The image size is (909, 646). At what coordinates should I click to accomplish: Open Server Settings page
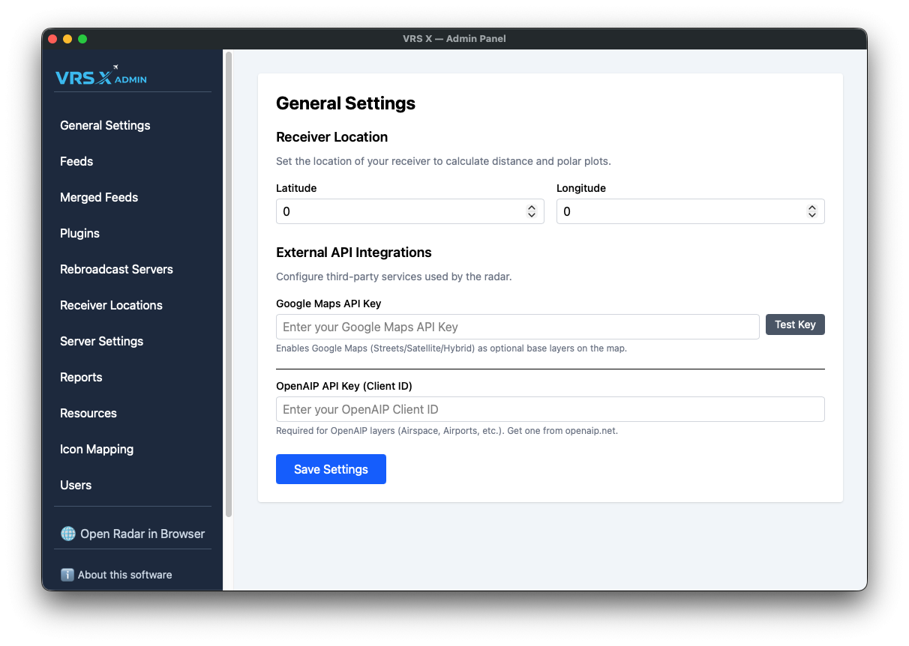click(101, 341)
